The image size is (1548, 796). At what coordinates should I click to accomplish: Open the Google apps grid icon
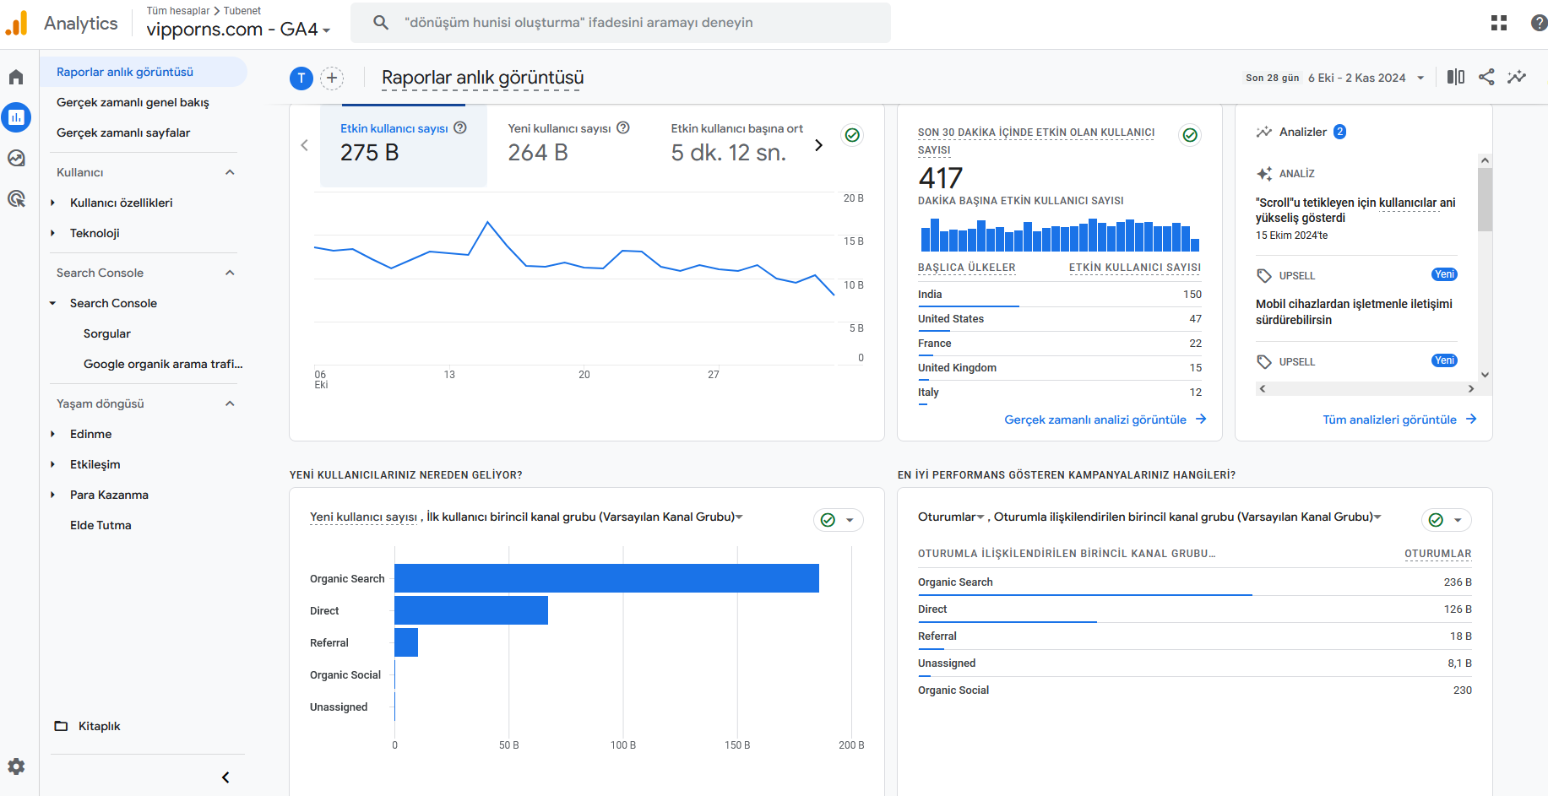coord(1499,23)
